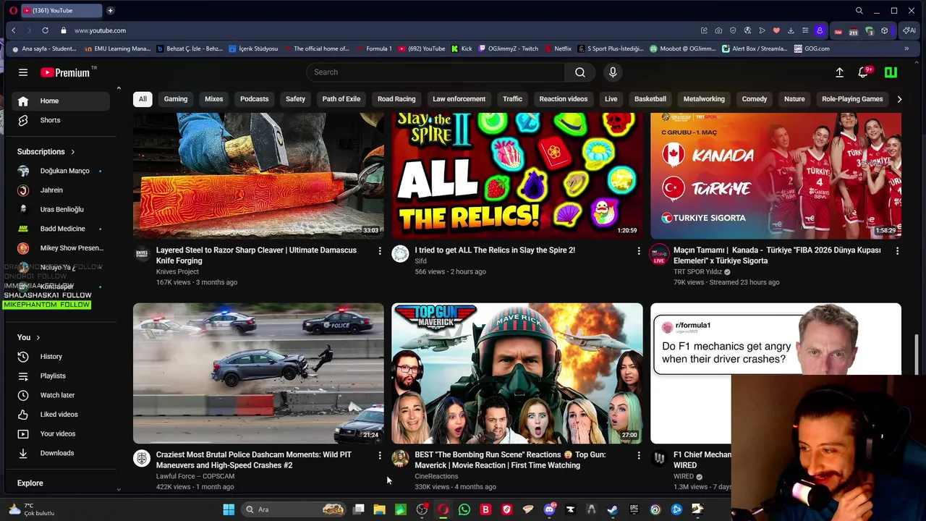
Task: Open the Opera profile icon
Action: (x=820, y=30)
